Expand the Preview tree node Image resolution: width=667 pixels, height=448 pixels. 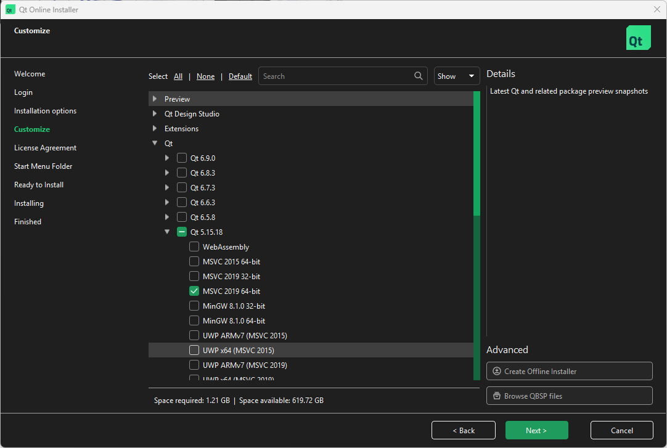coord(155,99)
